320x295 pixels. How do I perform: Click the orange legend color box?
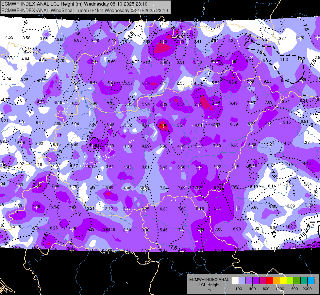click(x=276, y=280)
